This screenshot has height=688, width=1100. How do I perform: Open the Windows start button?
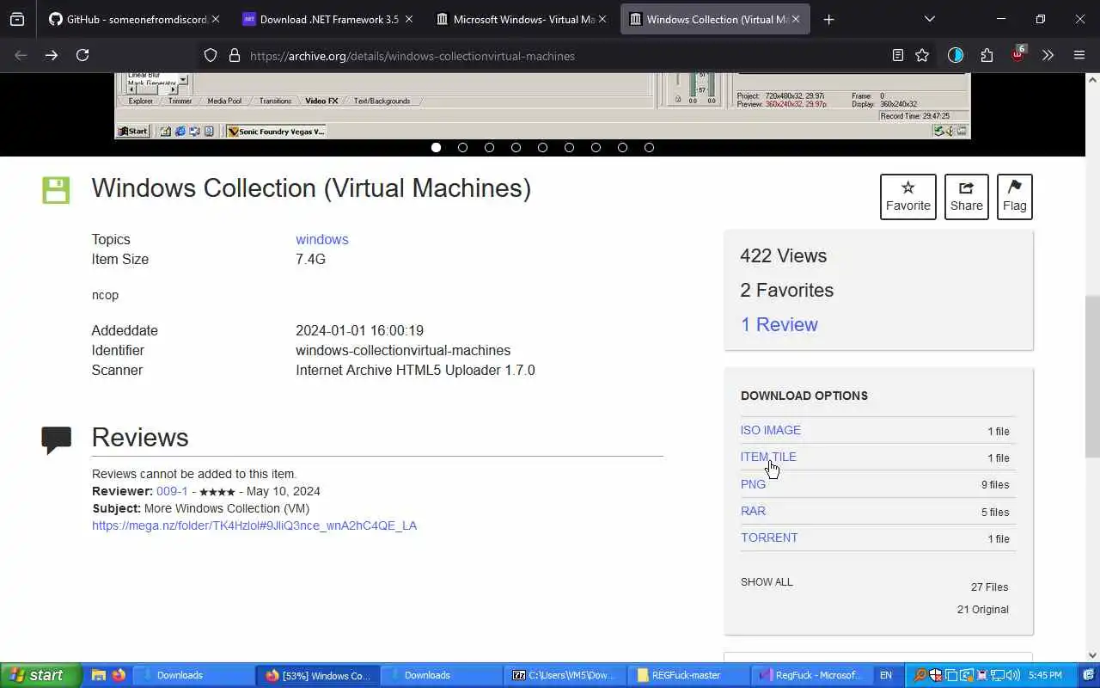[x=41, y=675]
